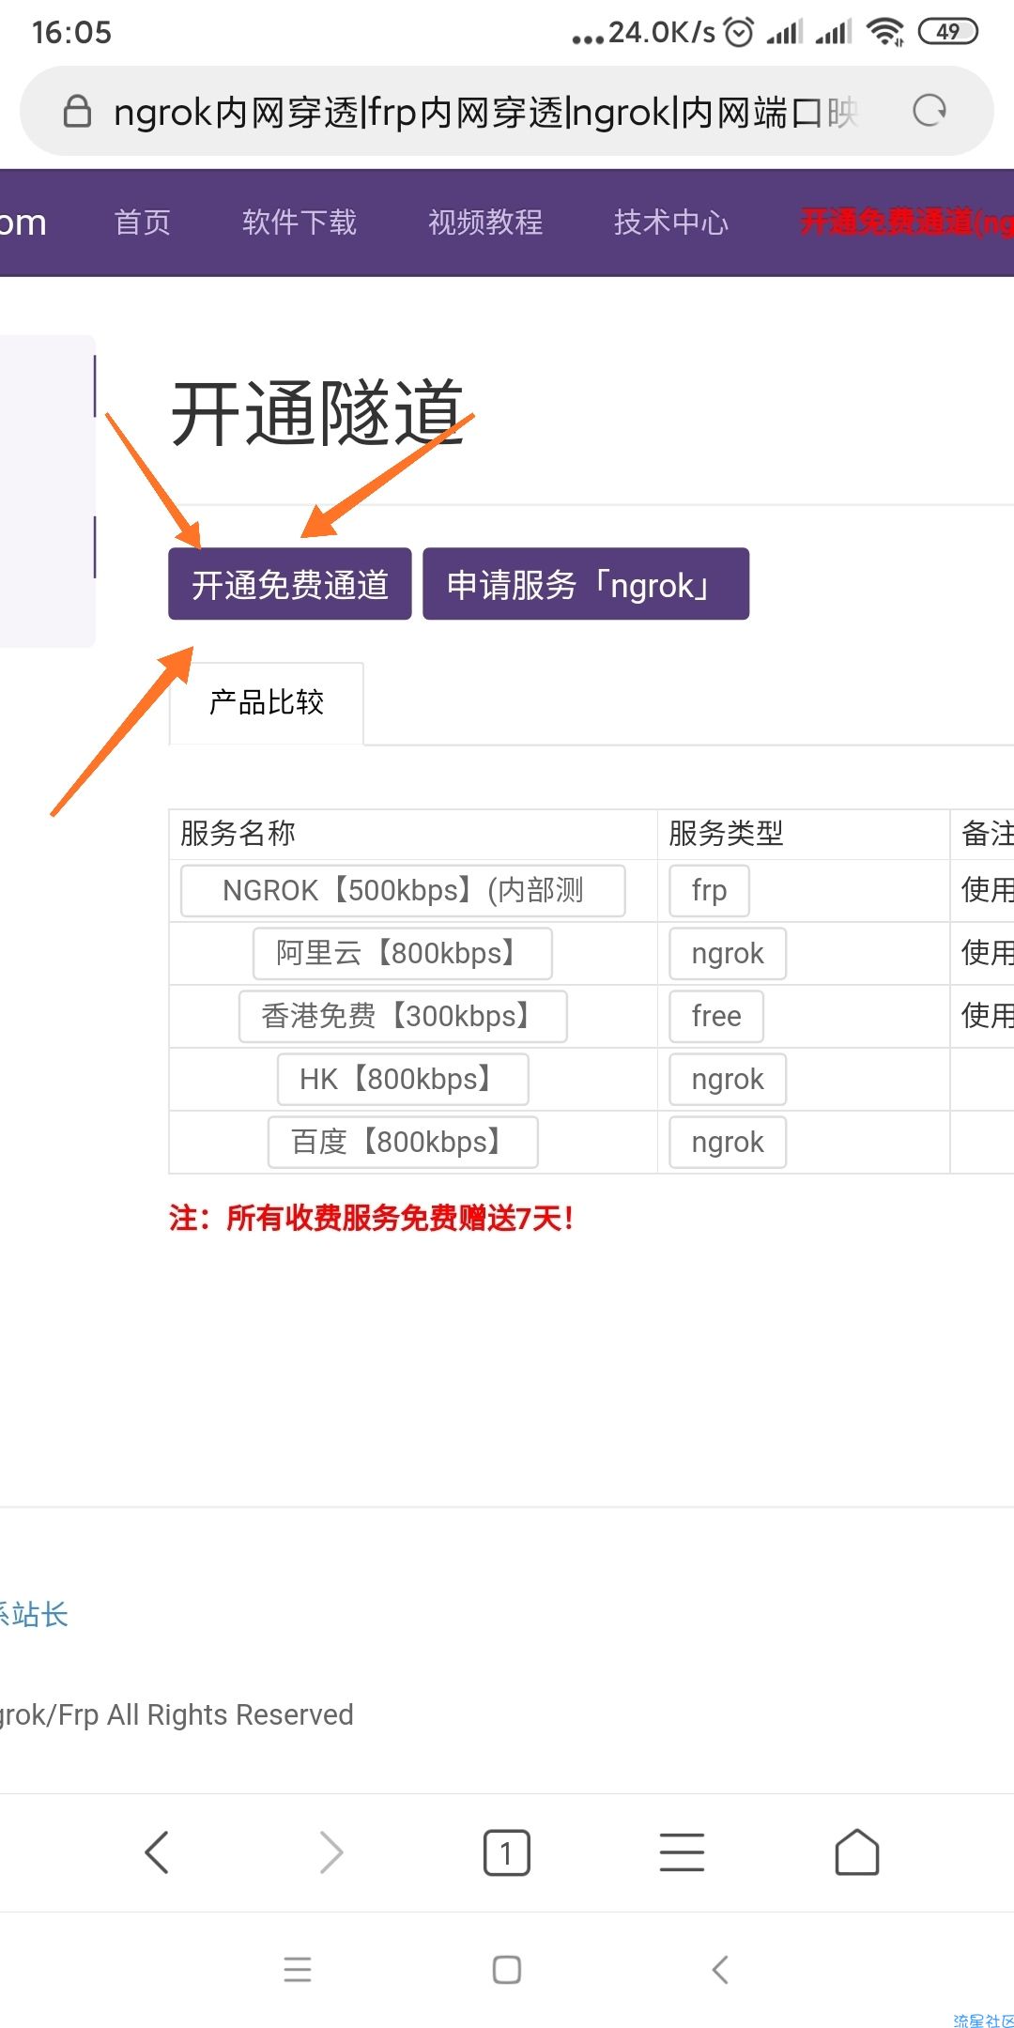Tap the Android home square button
The width and height of the screenshot is (1014, 2028).
pos(507,1969)
